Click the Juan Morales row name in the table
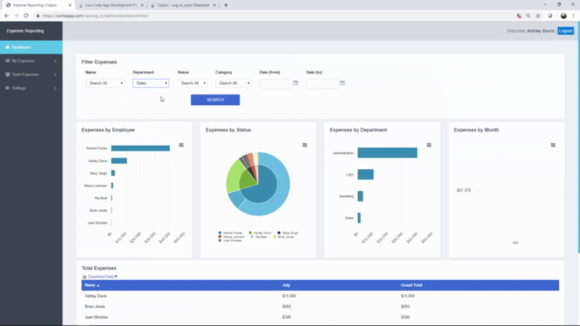580x326 pixels. pos(96,317)
